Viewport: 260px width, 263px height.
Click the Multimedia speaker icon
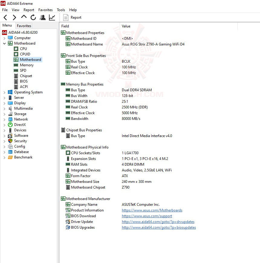click(x=10, y=108)
